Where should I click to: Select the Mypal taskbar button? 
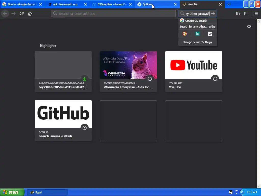tap(47, 192)
